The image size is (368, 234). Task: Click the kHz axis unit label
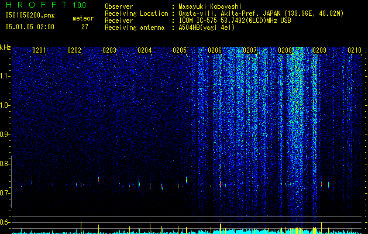[x=5, y=47]
